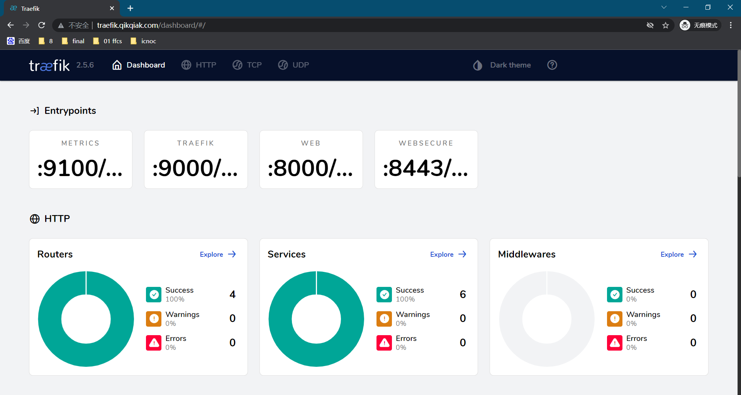Screen dimensions: 741x395
Task: Close the Traefik browser tab
Action: tap(112, 8)
